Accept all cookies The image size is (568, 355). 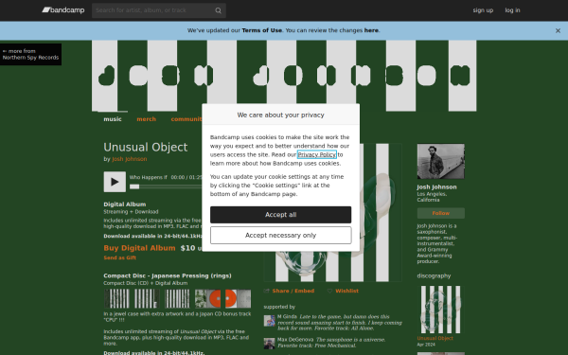pyautogui.click(x=281, y=215)
